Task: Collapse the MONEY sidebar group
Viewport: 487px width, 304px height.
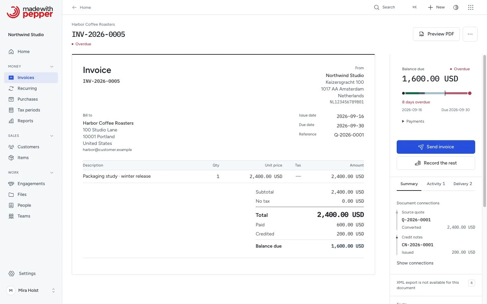Action: tap(52, 67)
